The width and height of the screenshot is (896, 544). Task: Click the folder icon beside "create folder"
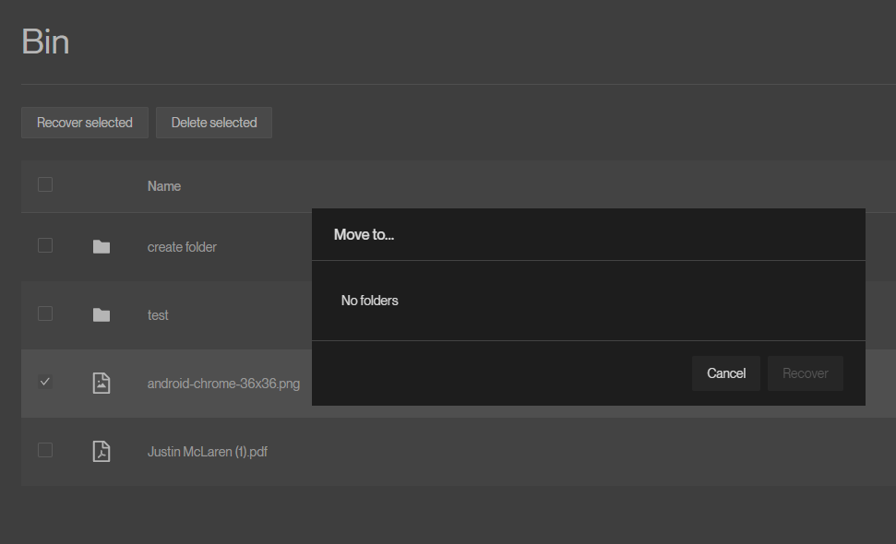coord(102,246)
